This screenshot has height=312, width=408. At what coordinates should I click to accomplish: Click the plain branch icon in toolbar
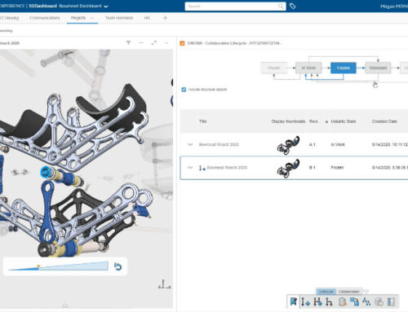tap(329, 301)
